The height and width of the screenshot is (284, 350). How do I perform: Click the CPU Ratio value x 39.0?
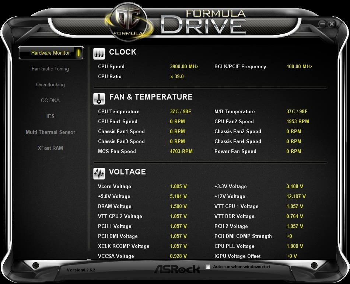click(x=177, y=77)
